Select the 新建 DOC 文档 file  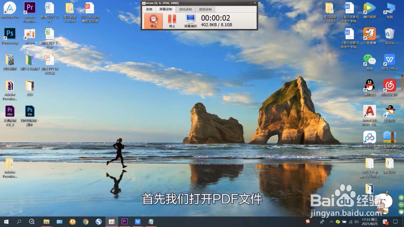[50, 12]
